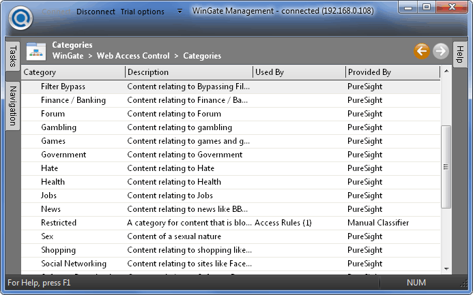Open the Help side tab
473x295 pixels.
pyautogui.click(x=460, y=55)
